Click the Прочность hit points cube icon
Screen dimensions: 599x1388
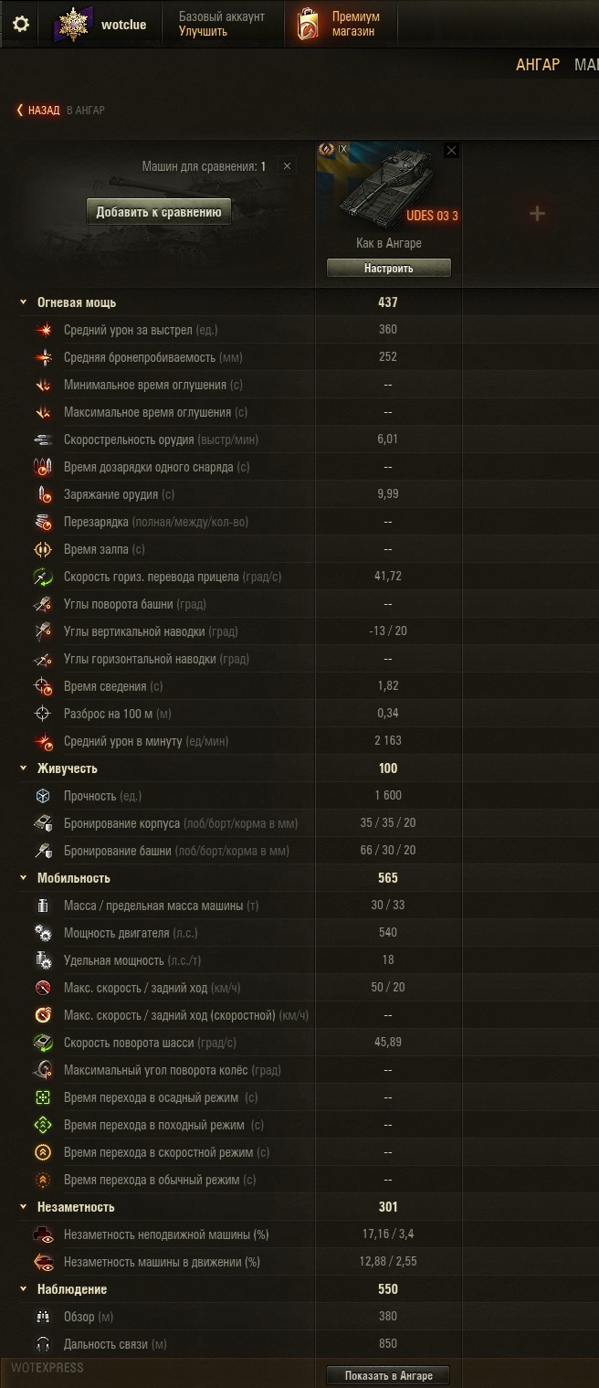coord(43,796)
